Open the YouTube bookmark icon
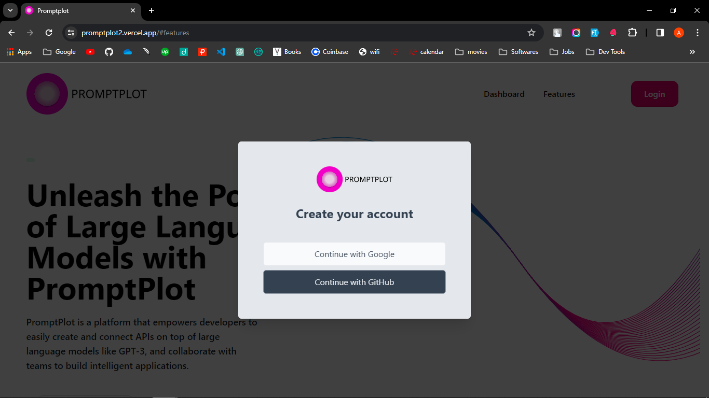 point(90,52)
